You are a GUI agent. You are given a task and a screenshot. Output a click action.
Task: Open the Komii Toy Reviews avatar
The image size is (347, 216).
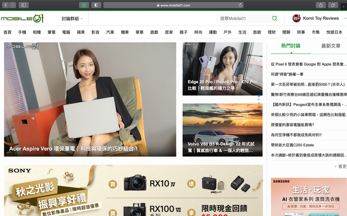296,18
